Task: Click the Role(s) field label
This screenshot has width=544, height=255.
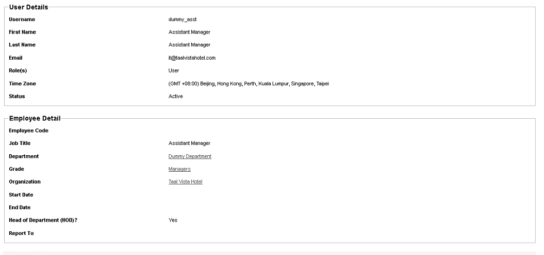Action: tap(18, 70)
